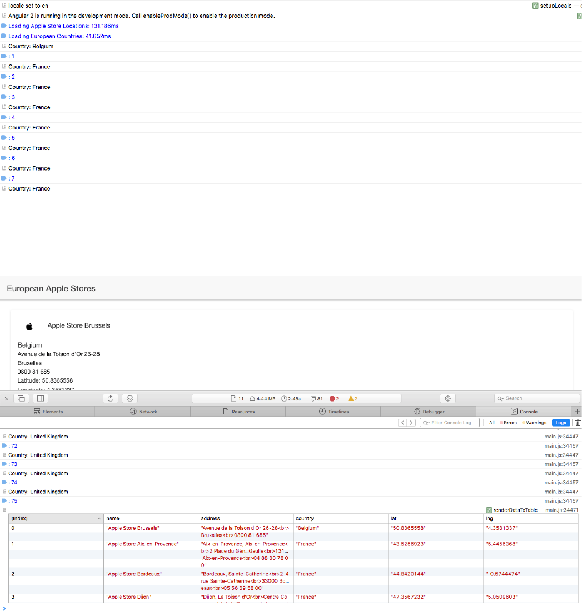Click the 'Apple Store Dijon' table cell
Screen dimensions: 582x611
pyautogui.click(x=129, y=597)
